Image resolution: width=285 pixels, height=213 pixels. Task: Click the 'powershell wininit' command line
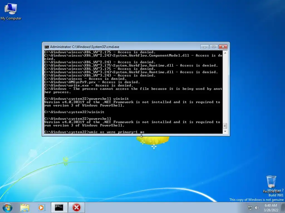point(87,99)
